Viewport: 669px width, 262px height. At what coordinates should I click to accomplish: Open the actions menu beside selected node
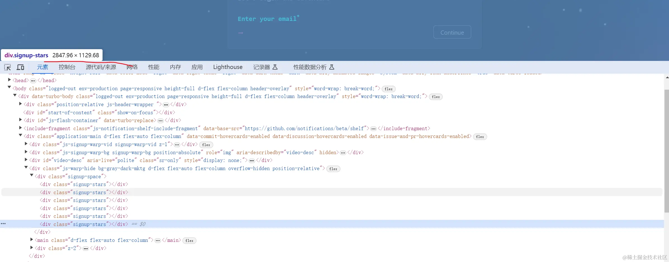(x=3, y=224)
